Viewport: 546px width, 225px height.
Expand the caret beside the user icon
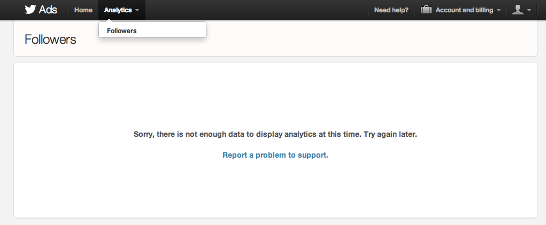(x=529, y=11)
